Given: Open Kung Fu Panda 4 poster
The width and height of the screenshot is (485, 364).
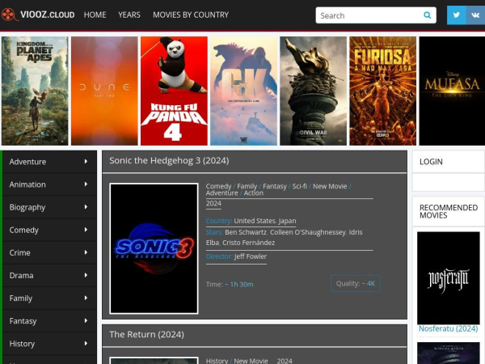Looking at the screenshot, I should (x=174, y=91).
